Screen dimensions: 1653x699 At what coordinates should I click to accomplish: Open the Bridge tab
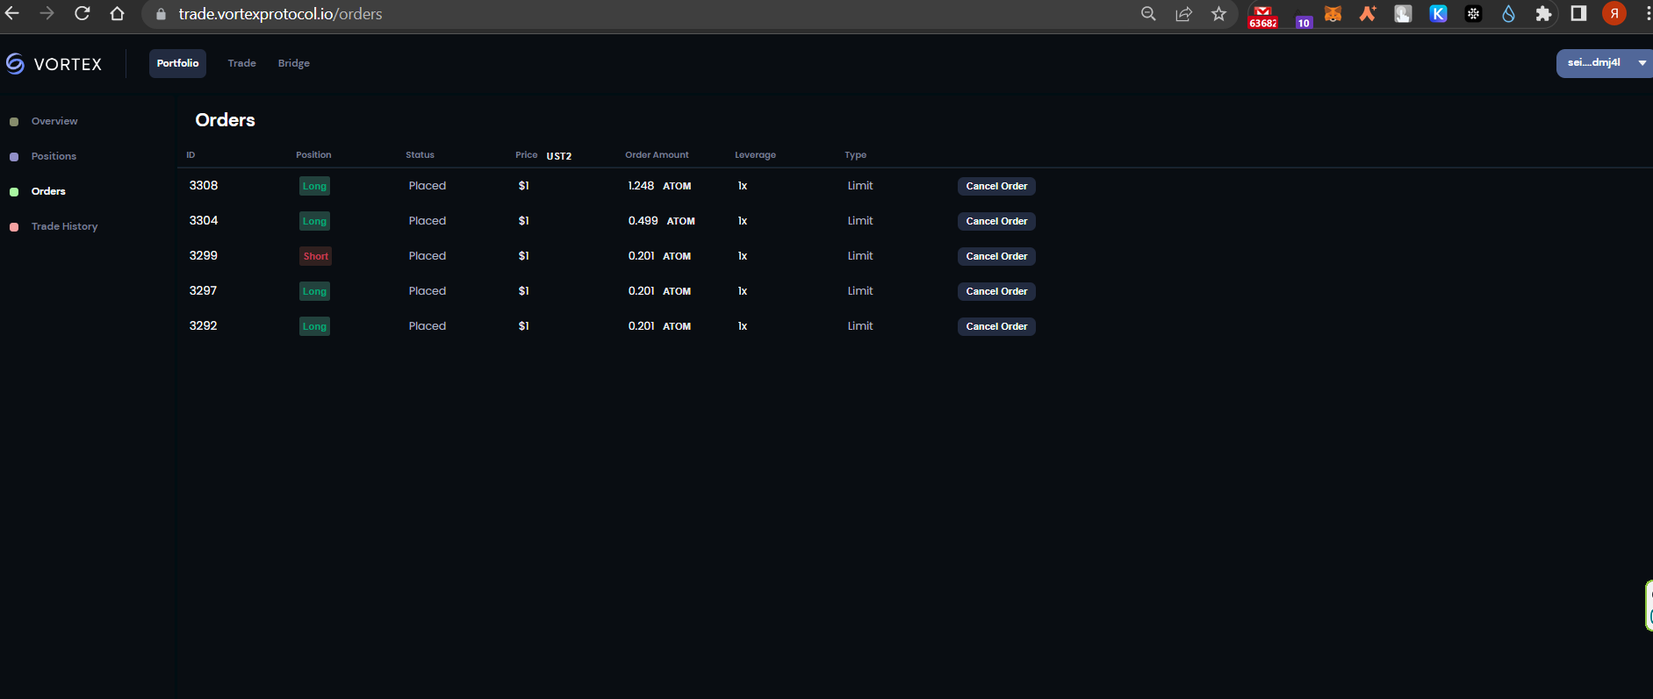[x=294, y=63]
